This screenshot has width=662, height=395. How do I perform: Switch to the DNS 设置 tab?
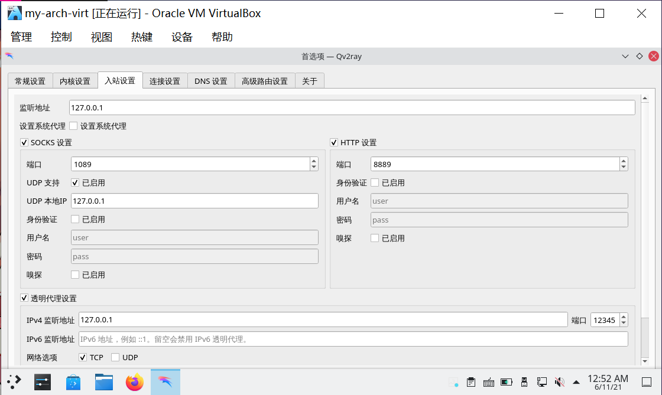pos(210,80)
